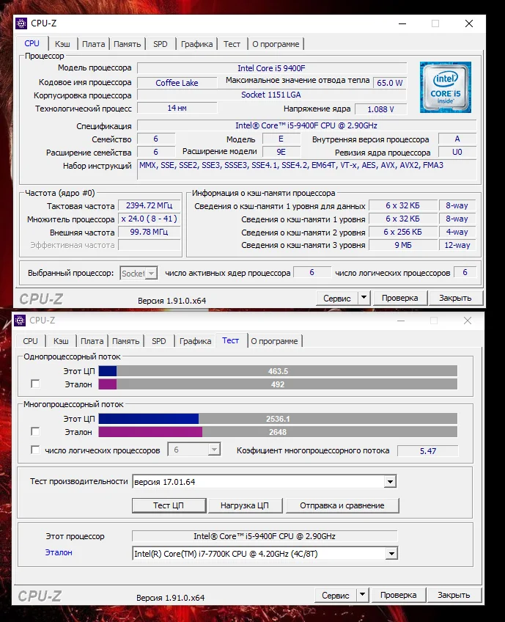Select SPD tab in top window
The width and height of the screenshot is (505, 622).
pyautogui.click(x=160, y=44)
